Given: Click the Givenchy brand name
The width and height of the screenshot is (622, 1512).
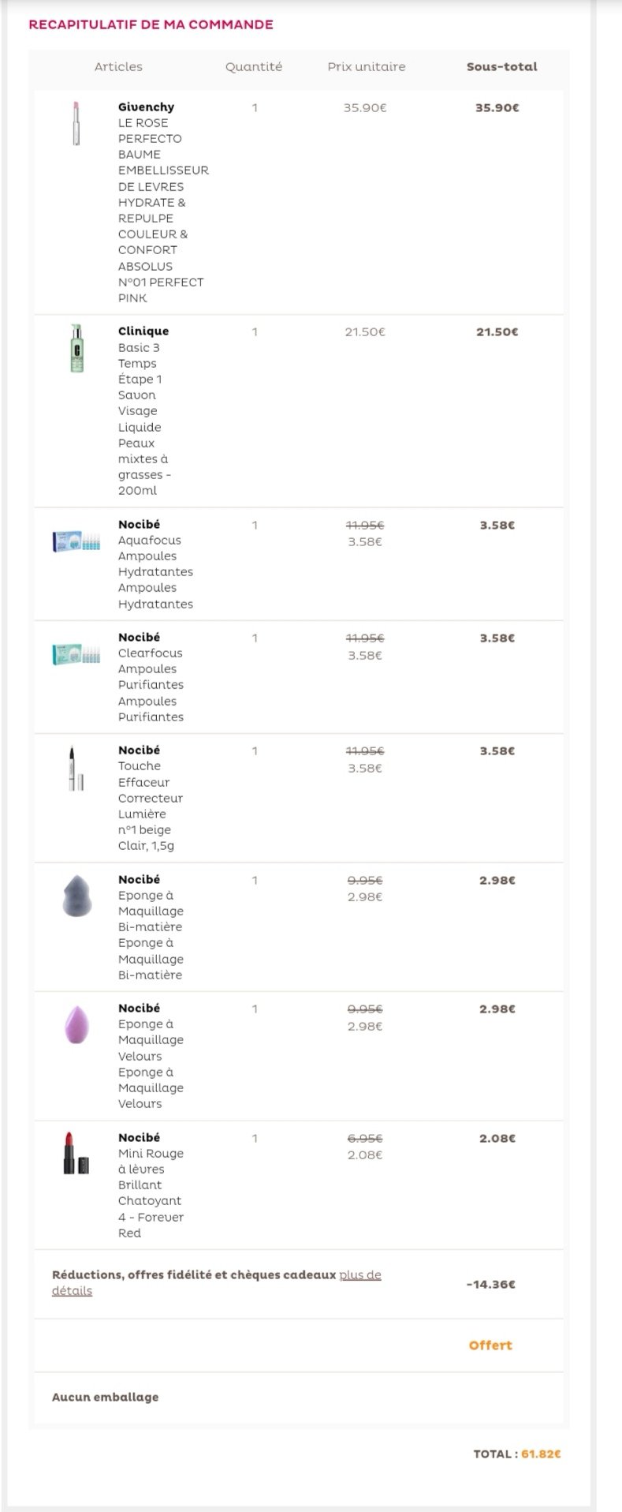Looking at the screenshot, I should (x=146, y=107).
